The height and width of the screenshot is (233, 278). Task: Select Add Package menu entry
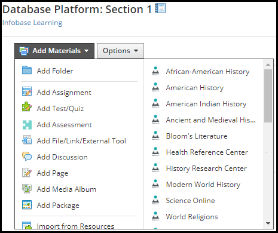coord(58,206)
